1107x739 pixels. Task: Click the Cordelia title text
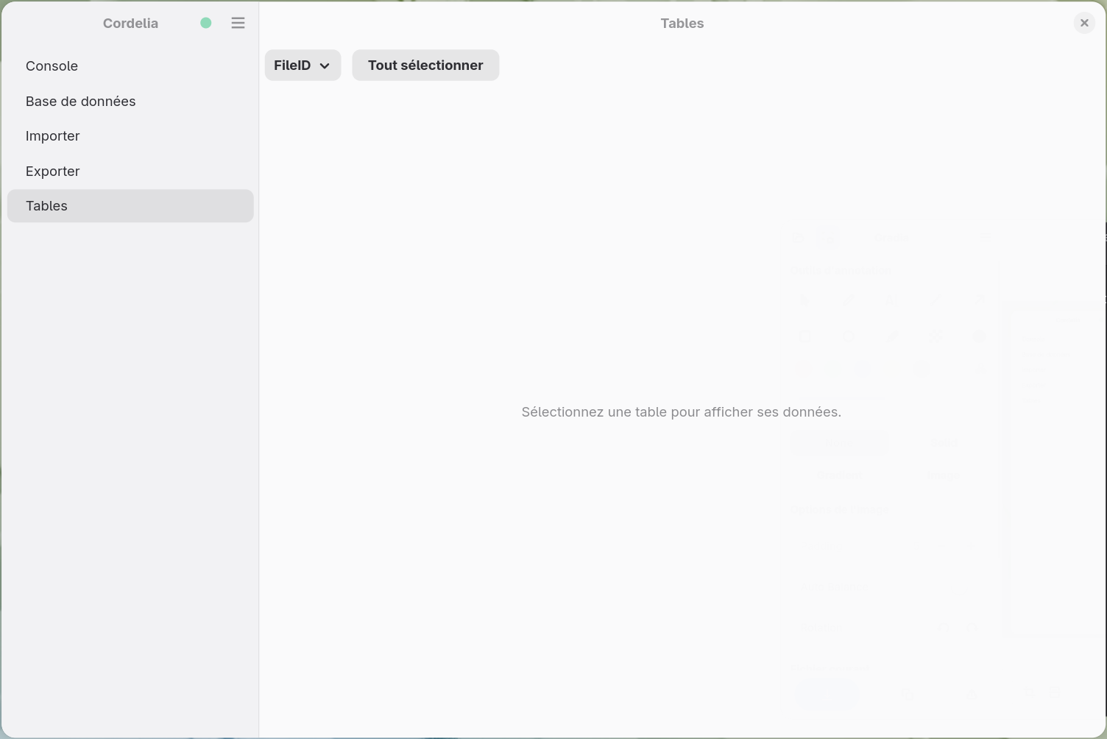(x=130, y=24)
